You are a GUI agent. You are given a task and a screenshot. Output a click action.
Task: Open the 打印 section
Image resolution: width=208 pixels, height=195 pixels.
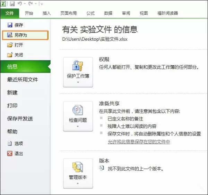tap(12, 106)
